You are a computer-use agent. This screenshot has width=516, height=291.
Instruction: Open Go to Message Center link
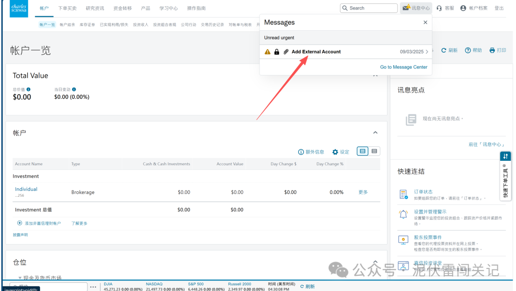403,67
